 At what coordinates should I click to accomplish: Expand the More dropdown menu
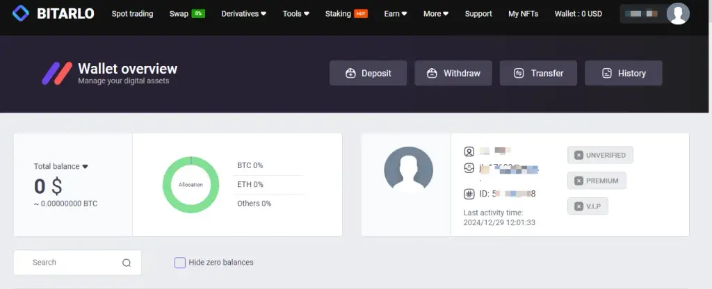[436, 14]
